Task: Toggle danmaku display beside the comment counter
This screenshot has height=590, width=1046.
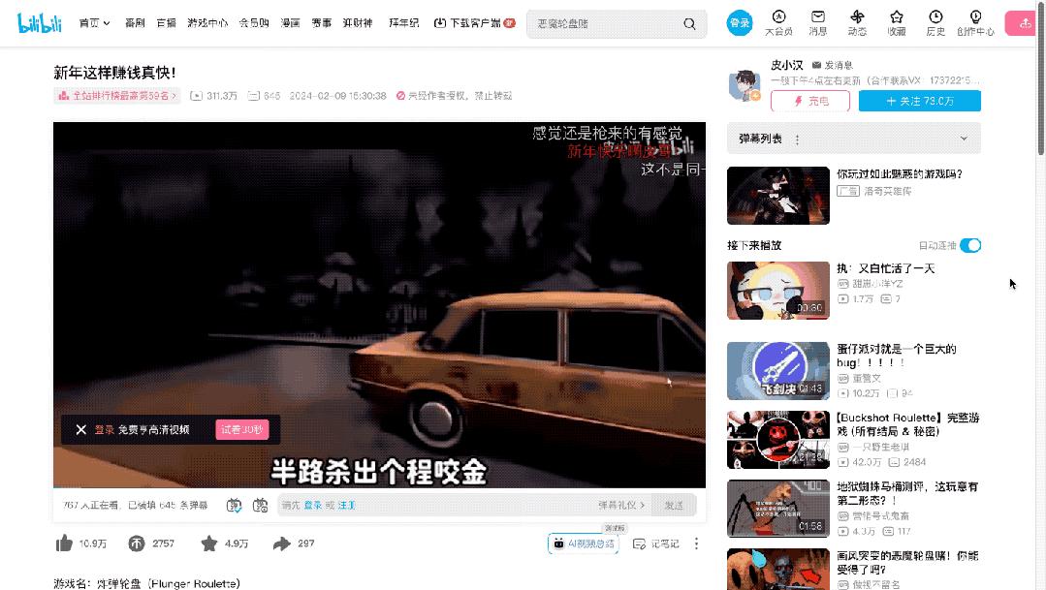Action: click(233, 506)
